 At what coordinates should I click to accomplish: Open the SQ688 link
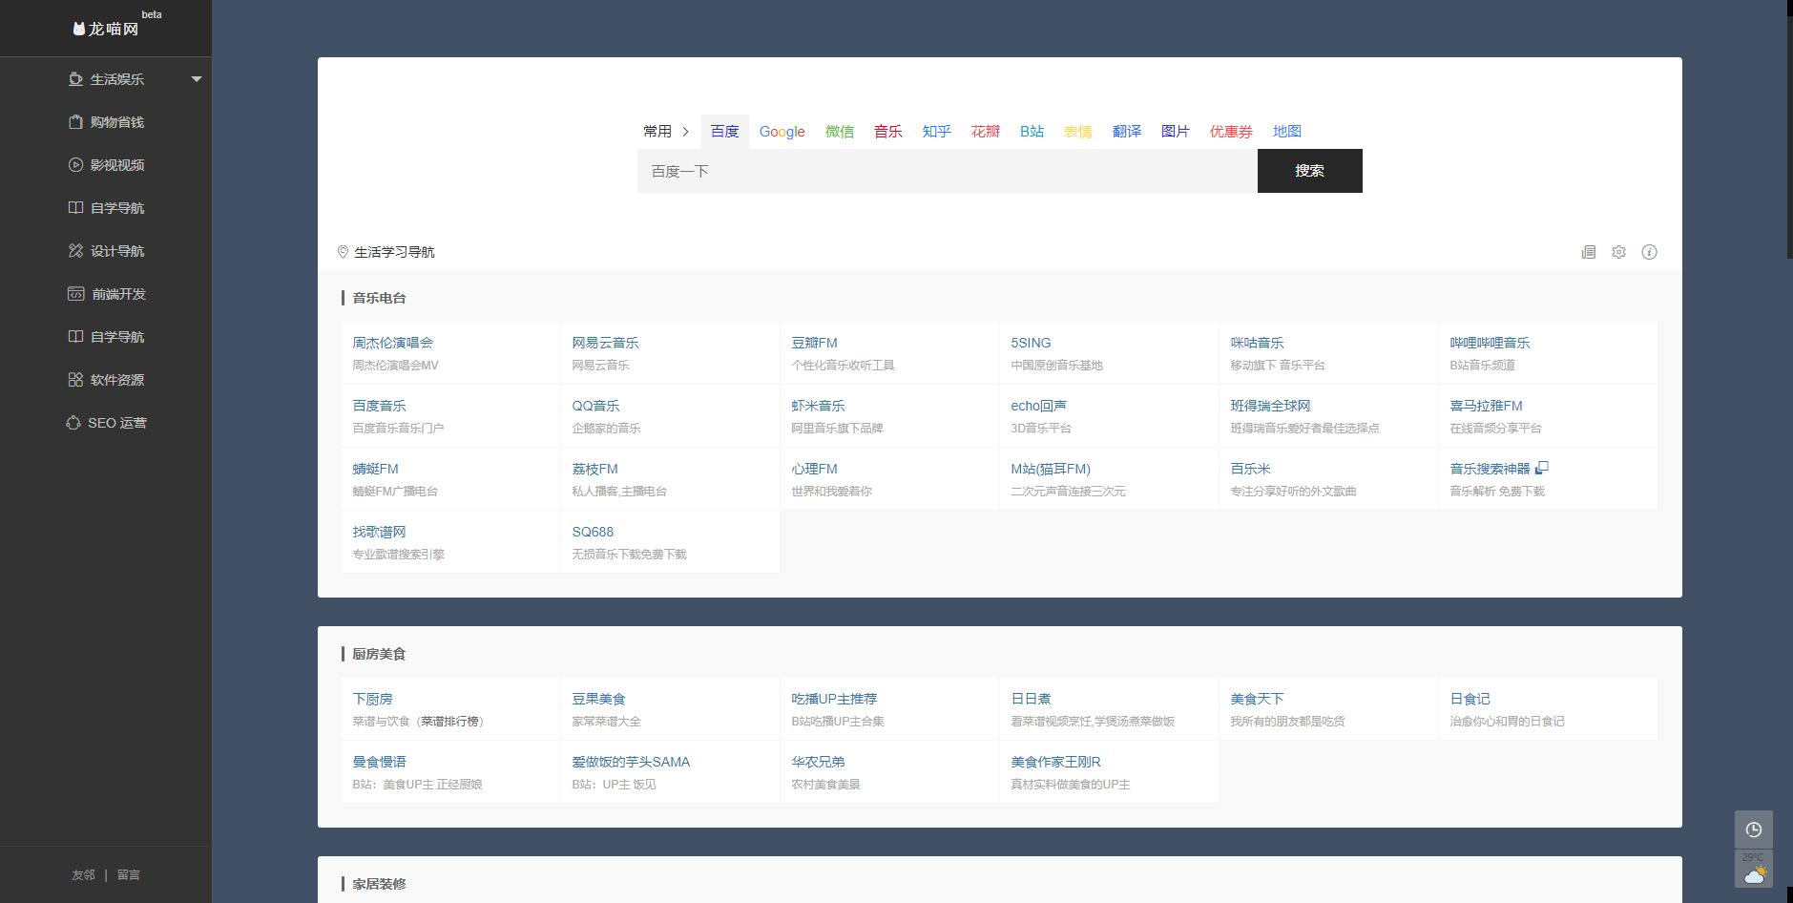(593, 532)
